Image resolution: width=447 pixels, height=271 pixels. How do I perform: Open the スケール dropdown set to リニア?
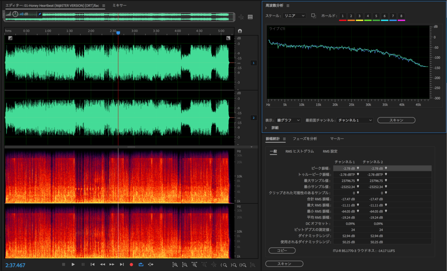pos(295,16)
